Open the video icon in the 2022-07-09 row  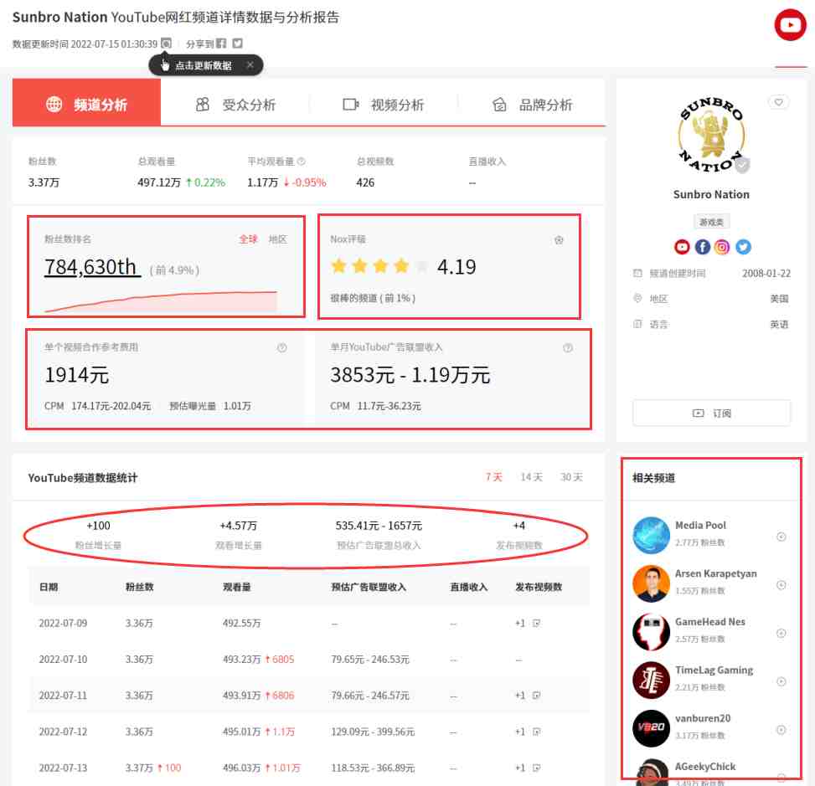[536, 623]
